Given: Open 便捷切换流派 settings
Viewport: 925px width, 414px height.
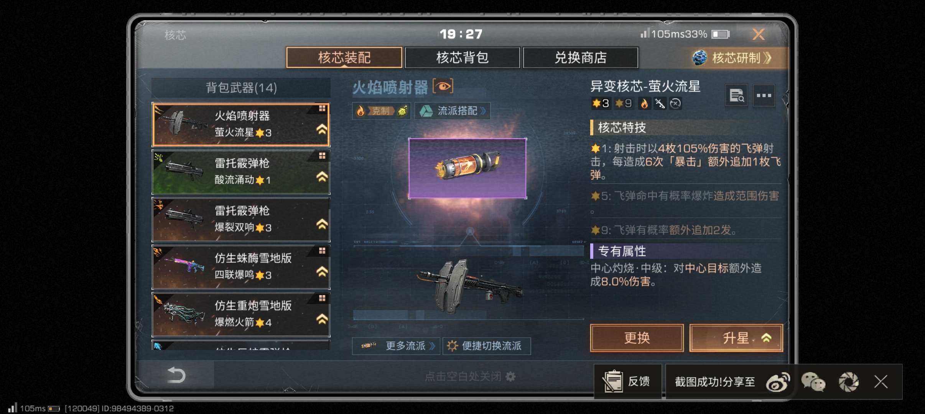Looking at the screenshot, I should pos(487,346).
